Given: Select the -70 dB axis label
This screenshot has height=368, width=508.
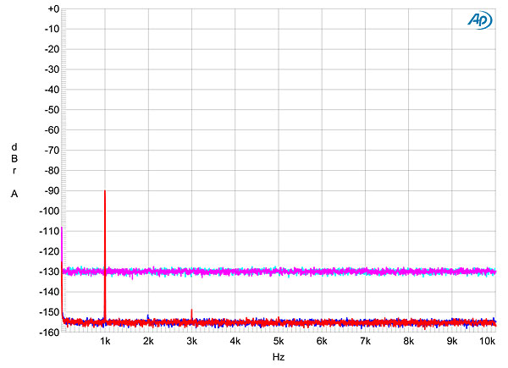Looking at the screenshot, I should 52,151.
